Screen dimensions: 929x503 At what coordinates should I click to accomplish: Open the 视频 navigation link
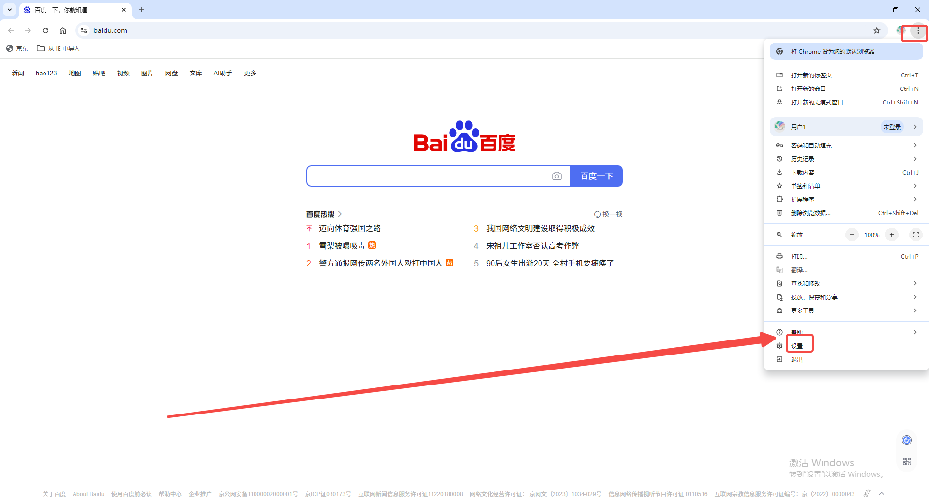click(123, 73)
